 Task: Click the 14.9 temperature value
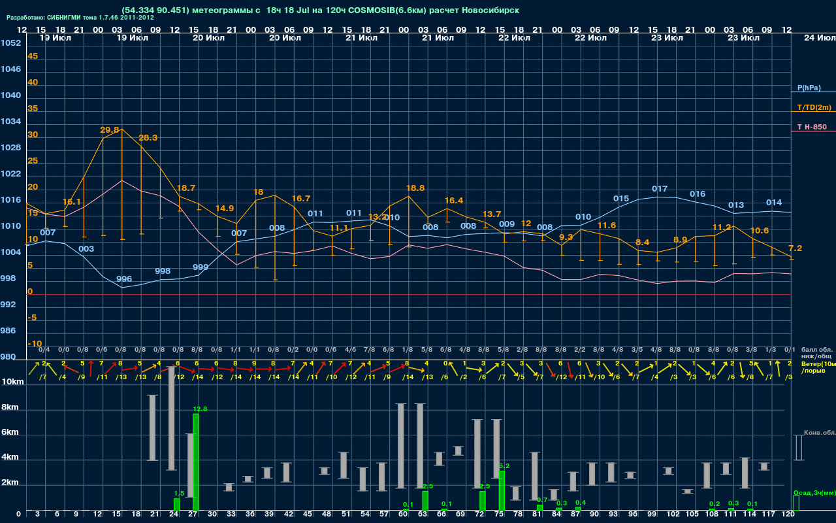point(225,209)
